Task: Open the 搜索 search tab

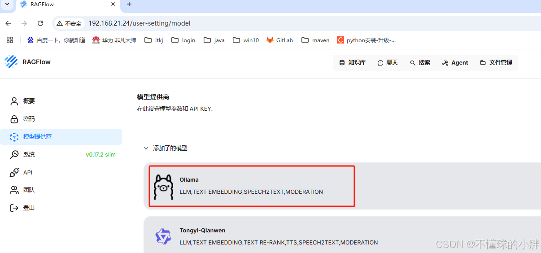Action: click(420, 63)
